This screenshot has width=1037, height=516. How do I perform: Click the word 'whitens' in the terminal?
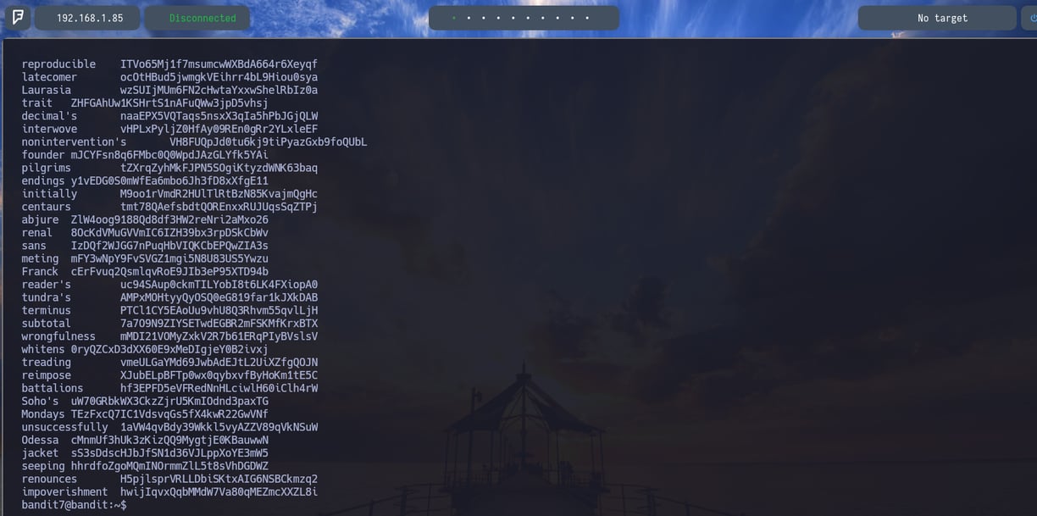pyautogui.click(x=43, y=350)
